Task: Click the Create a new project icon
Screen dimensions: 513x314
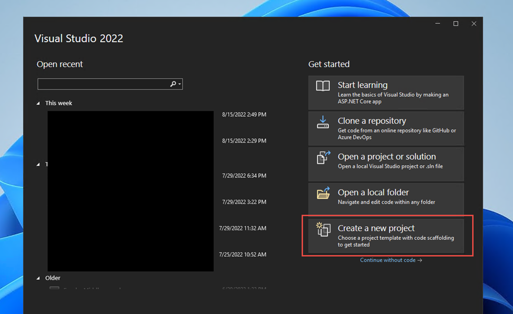Action: coord(323,229)
